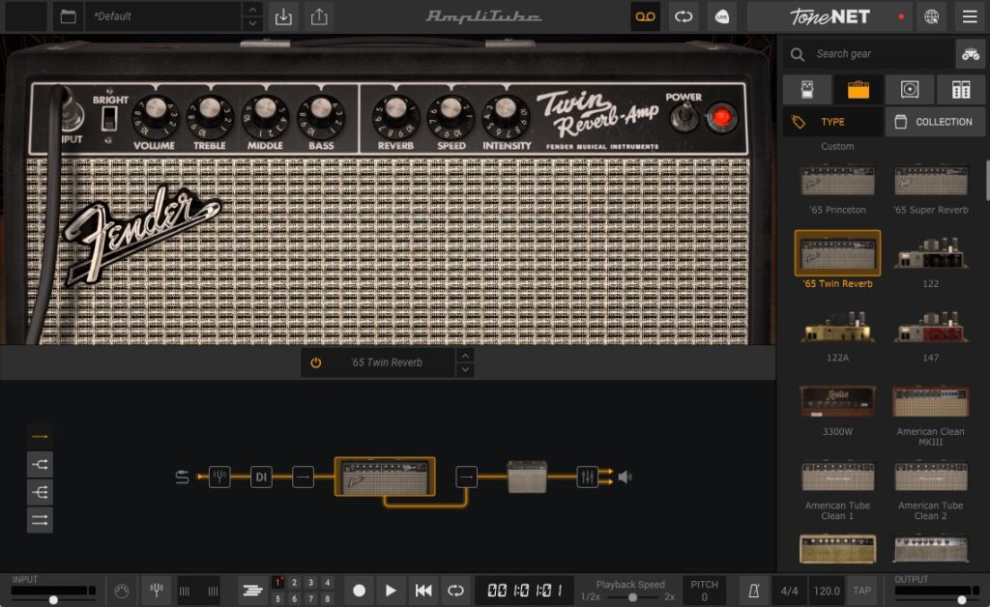Select track 5 in the track selector
This screenshot has height=607, width=990.
[277, 598]
